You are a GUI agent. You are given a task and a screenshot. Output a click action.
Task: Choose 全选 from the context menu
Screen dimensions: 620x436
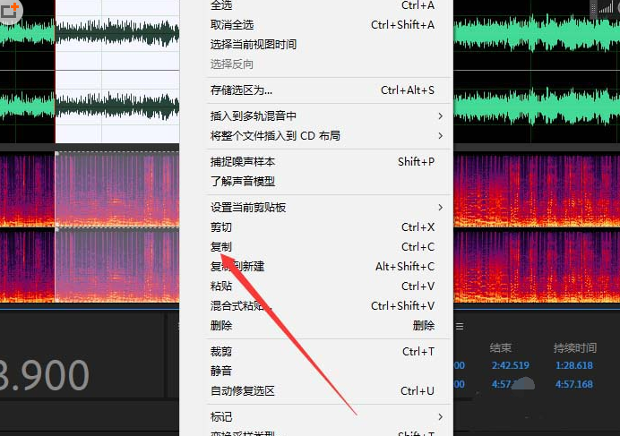(222, 5)
